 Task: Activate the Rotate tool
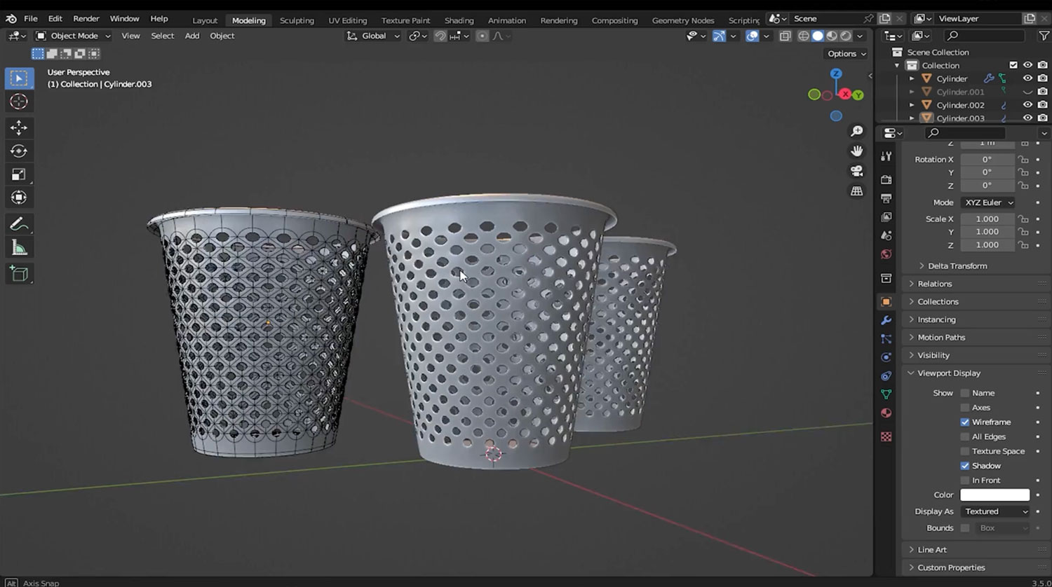click(19, 151)
